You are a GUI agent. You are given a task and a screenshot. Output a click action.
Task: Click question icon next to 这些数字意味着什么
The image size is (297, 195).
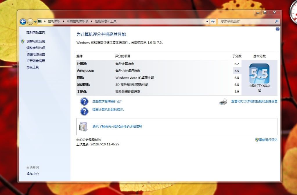pyautogui.click(x=84, y=102)
